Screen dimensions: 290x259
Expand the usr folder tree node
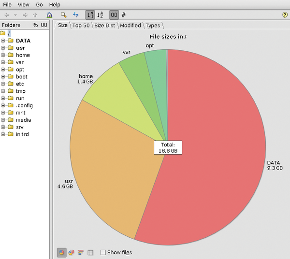point(3,48)
